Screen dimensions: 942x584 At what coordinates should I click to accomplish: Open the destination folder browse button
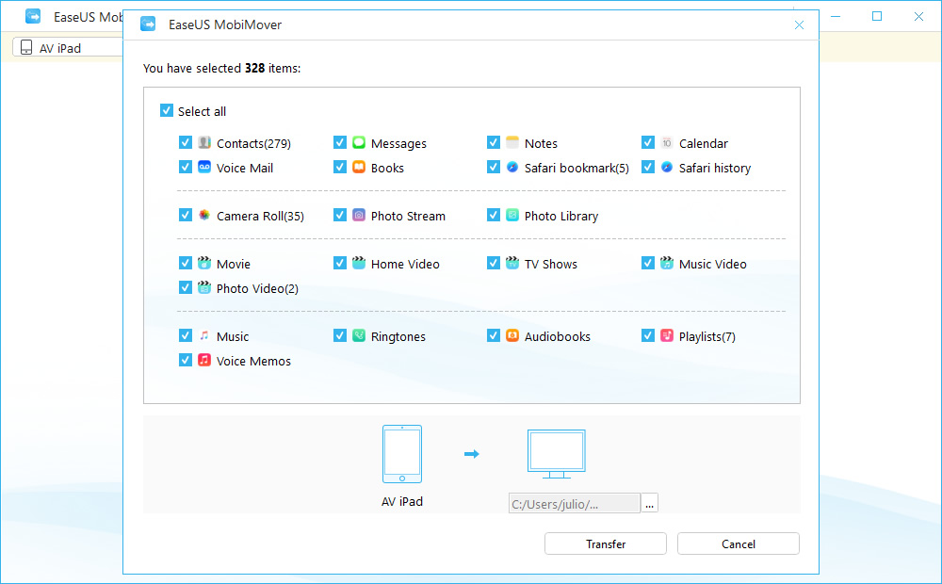click(649, 502)
